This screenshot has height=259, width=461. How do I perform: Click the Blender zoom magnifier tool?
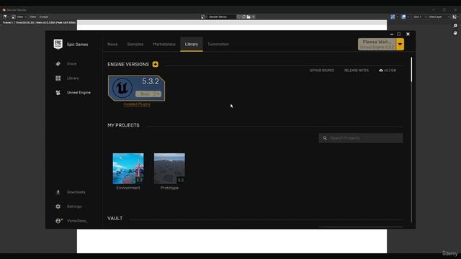(455, 26)
